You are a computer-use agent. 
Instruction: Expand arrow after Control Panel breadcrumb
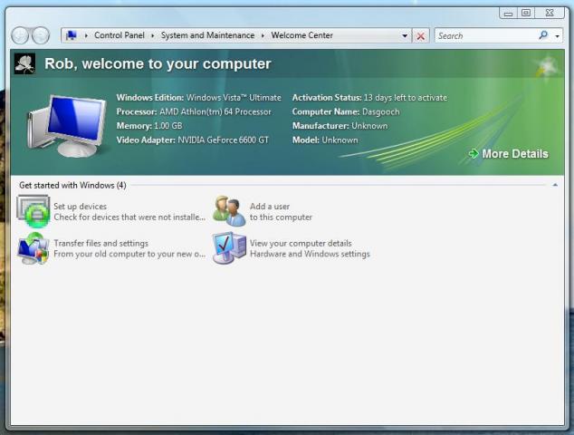pos(153,35)
